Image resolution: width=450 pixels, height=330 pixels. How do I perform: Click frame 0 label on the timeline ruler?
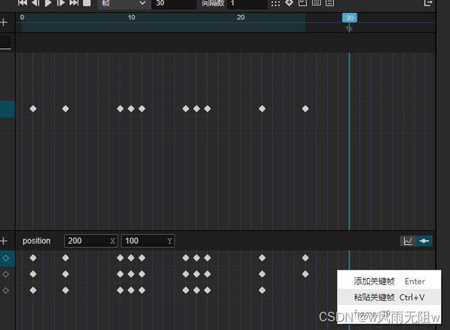22,17
